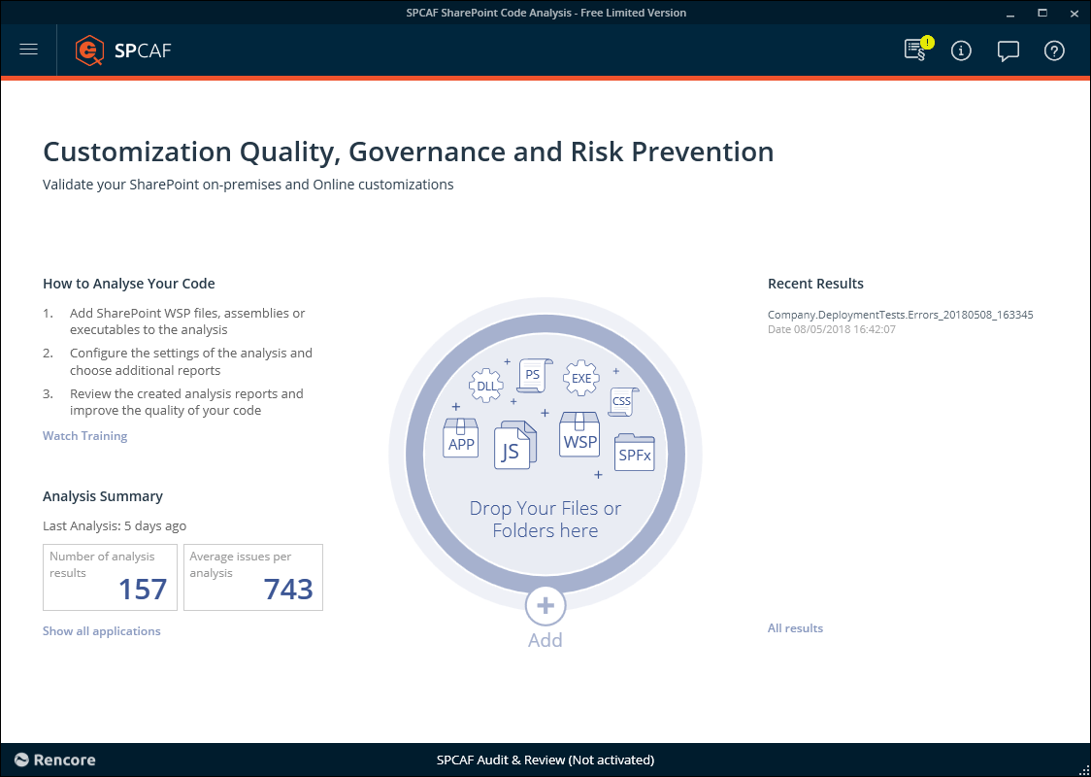
Task: Click the JS file icon
Action: (x=513, y=446)
